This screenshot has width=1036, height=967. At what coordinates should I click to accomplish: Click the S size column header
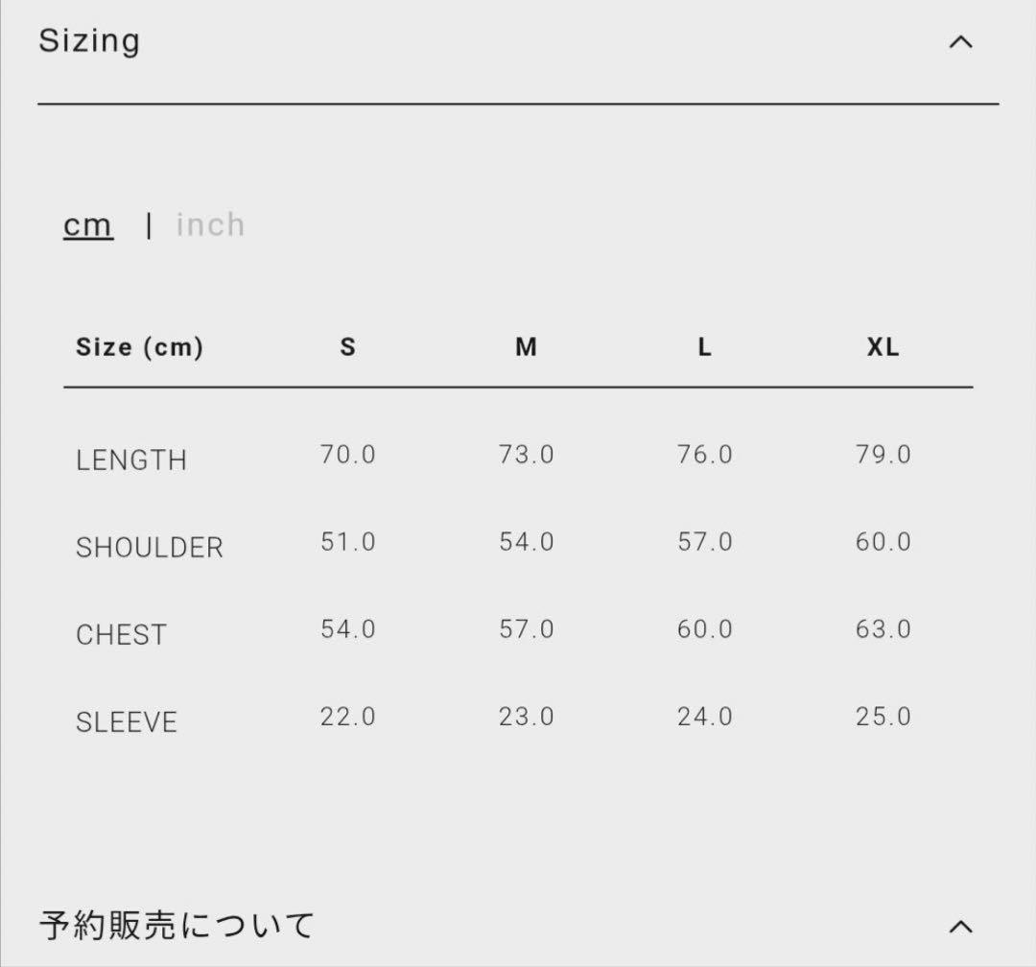pos(347,347)
